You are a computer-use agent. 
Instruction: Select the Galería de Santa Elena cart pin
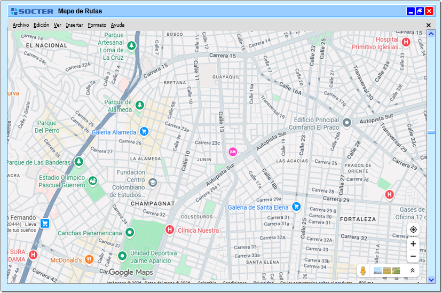[x=296, y=207]
